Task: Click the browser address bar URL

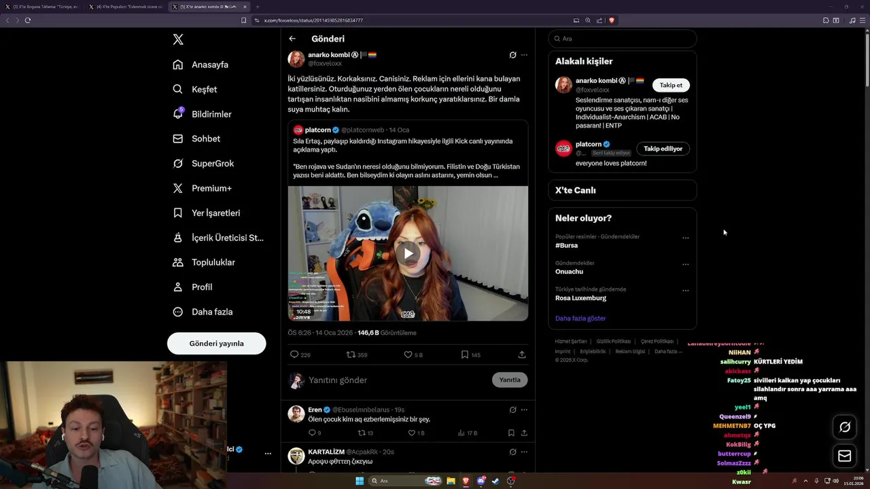Action: pyautogui.click(x=313, y=20)
